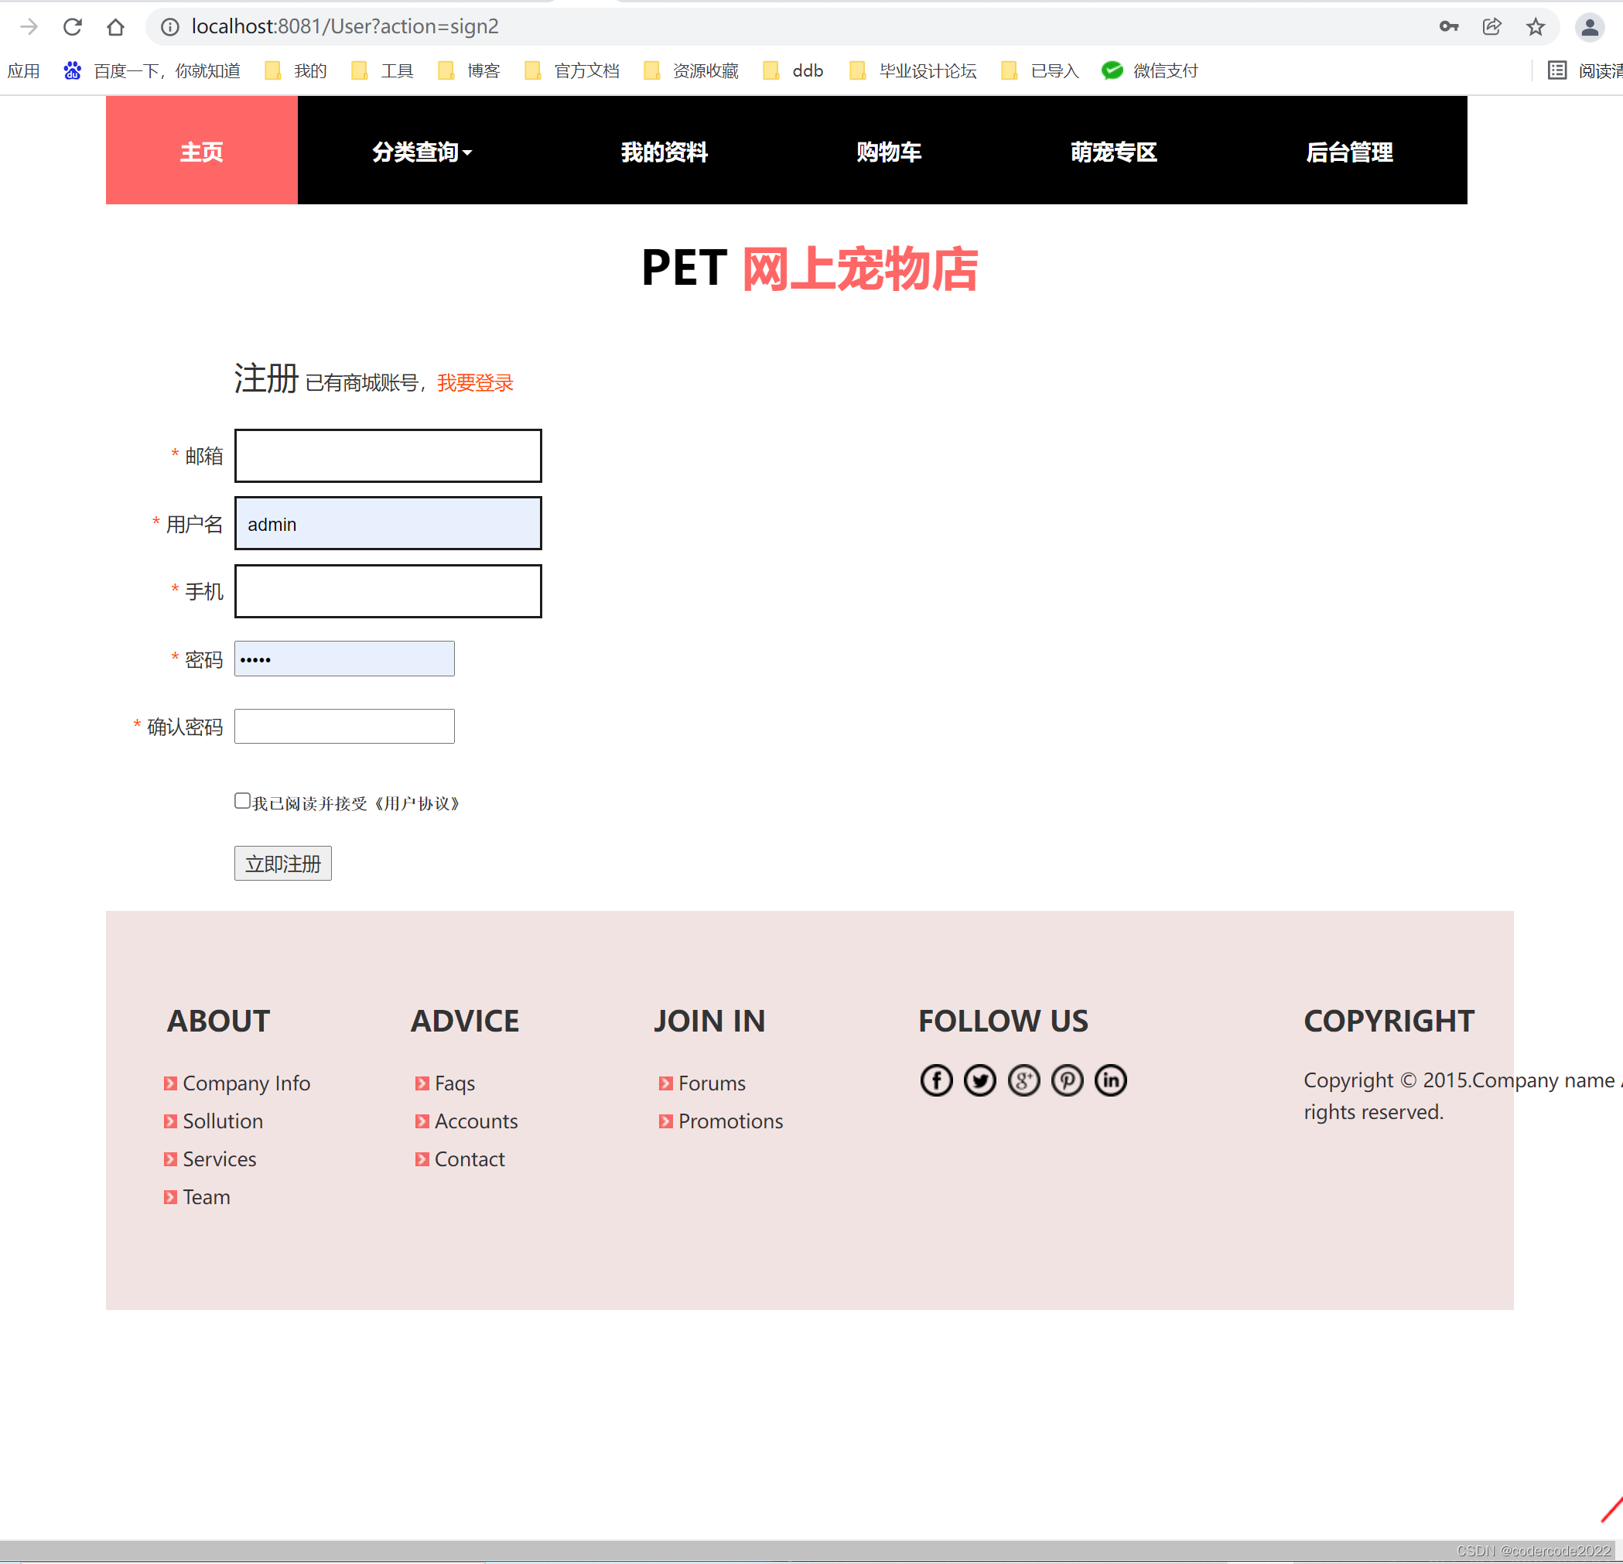Open Sollution footer link
Image resolution: width=1623 pixels, height=1564 pixels.
[223, 1121]
